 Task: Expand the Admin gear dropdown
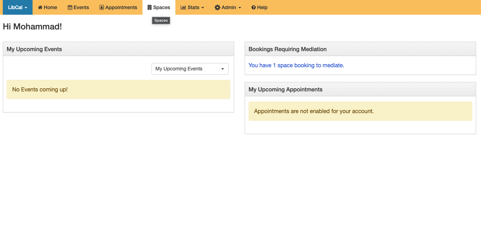click(x=228, y=7)
